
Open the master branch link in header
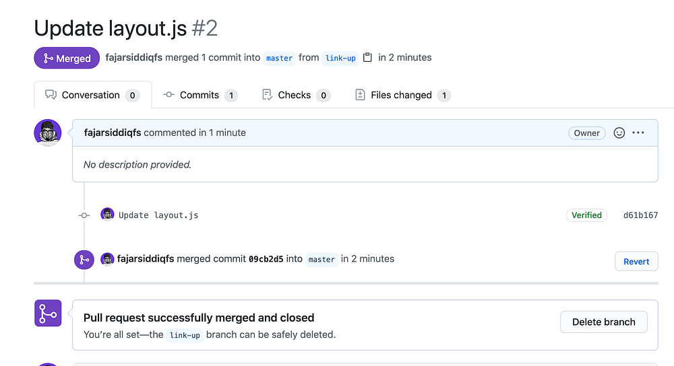[x=279, y=59]
